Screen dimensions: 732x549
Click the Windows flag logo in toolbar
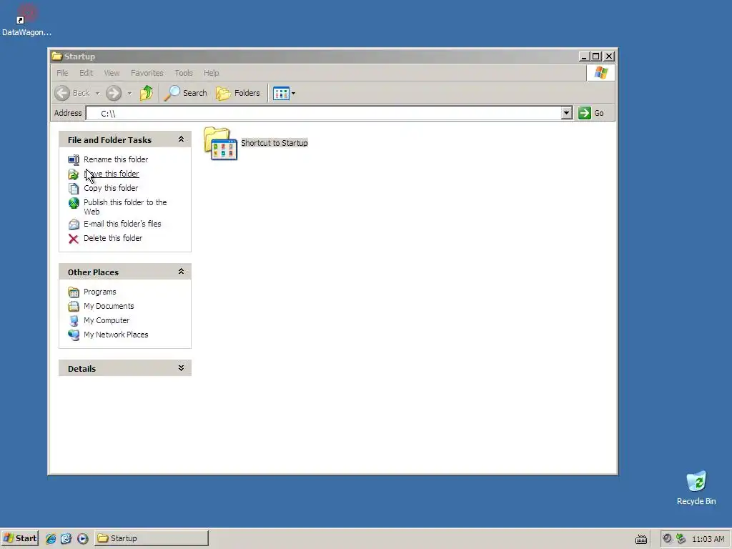pos(600,73)
